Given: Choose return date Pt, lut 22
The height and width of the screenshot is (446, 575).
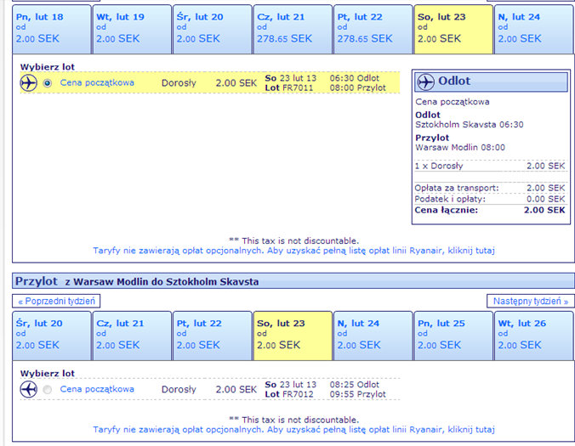Looking at the screenshot, I should (x=213, y=336).
